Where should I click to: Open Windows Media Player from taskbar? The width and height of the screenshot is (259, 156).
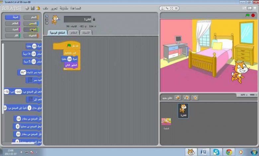pyautogui.click(x=241, y=152)
